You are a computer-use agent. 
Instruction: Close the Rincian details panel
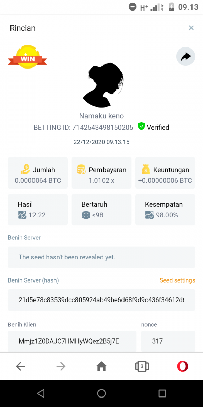(x=191, y=28)
